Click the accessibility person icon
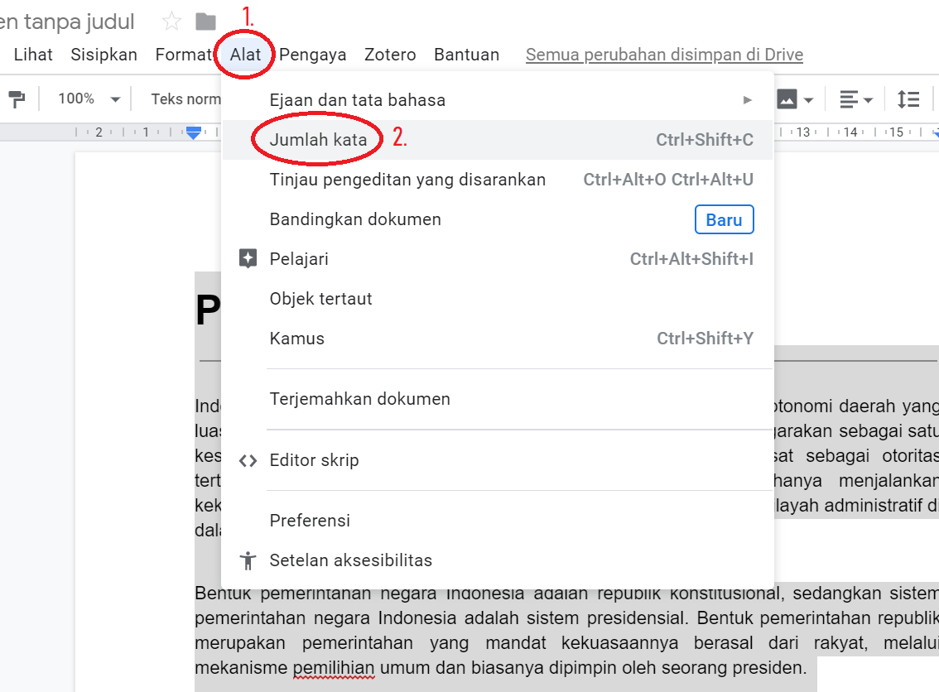 tap(248, 560)
